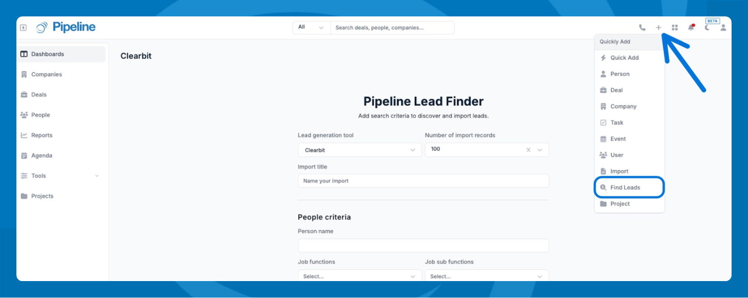Screen dimensions: 748x298
Task: Click the plus quick-add icon
Action: coord(658,28)
